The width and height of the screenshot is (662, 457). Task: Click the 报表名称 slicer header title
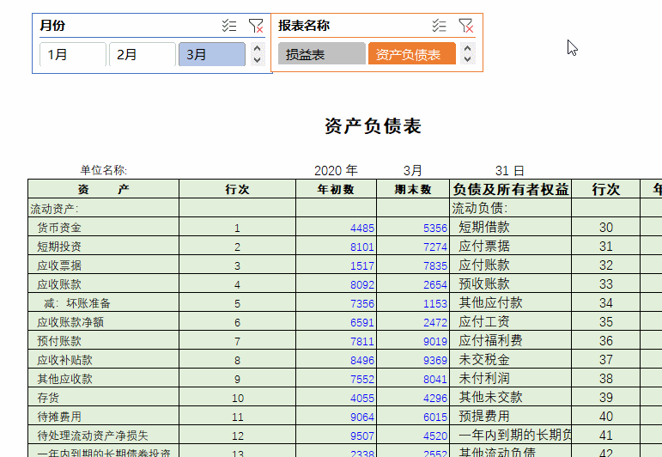[x=304, y=26]
